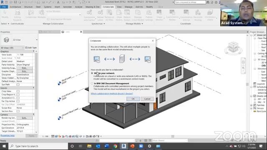Viewport: 267px width, 150px height.
Task: Open the 'Which collaboration method should I choose?' link
Action: (x=112, y=93)
